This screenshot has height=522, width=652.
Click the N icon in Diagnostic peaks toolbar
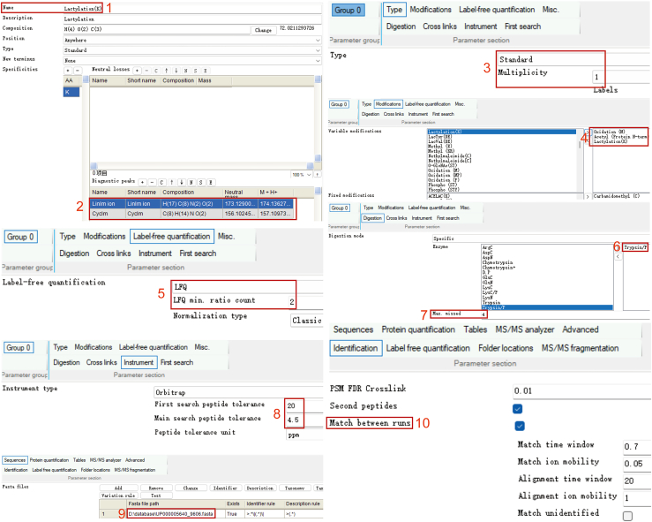tap(191, 182)
